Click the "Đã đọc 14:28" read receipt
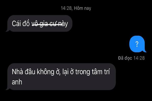The width and height of the screenshot is (152, 101). click(131, 58)
